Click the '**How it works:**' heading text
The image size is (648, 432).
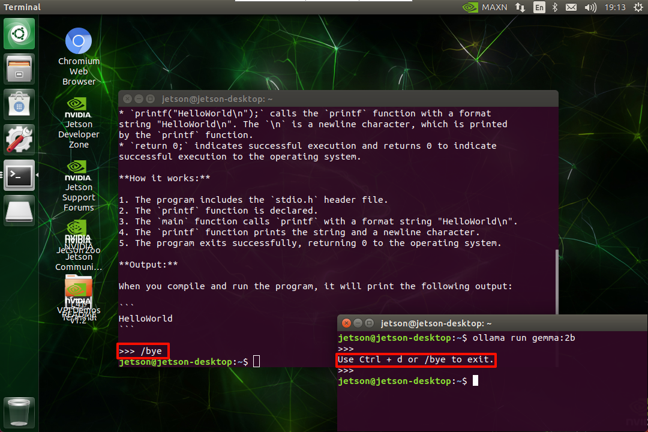click(164, 178)
